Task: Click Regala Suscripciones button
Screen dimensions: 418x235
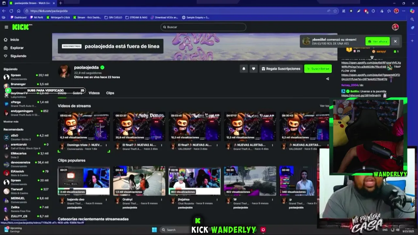Action: (x=281, y=69)
